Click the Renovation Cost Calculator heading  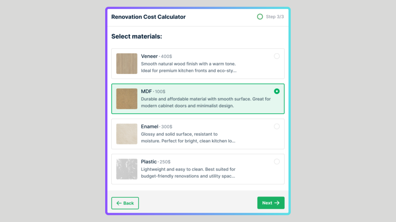[x=148, y=17]
